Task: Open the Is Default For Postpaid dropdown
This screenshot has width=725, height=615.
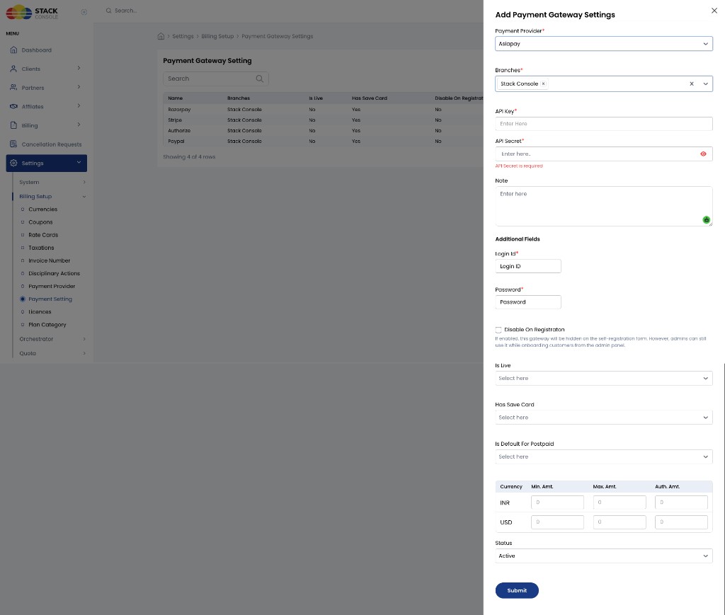Action: 603,456
